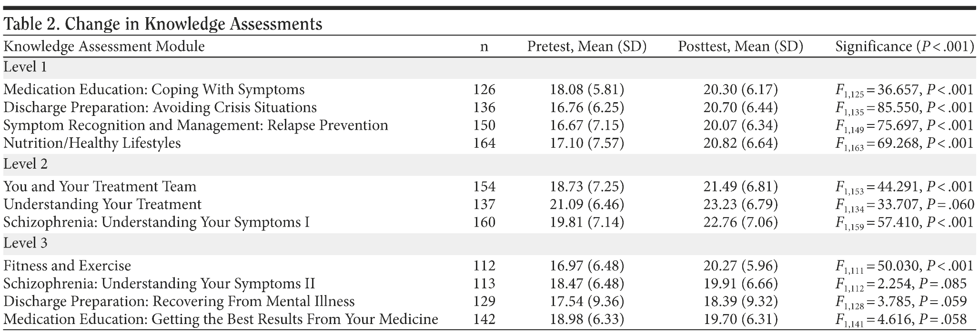The height and width of the screenshot is (334, 979).
Task: Select the 'Significance (P<.001)' column header
Action: (904, 47)
